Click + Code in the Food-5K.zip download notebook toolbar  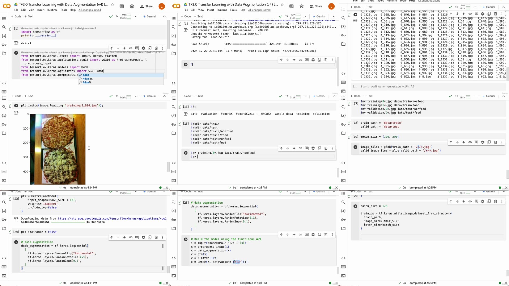coord(186,16)
